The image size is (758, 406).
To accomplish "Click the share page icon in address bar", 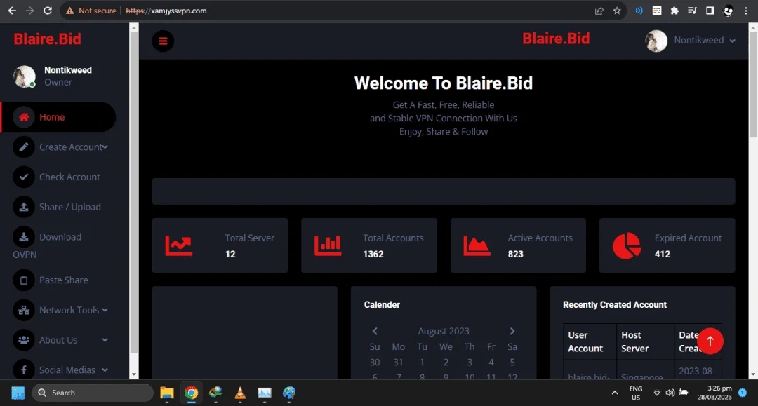I will pos(599,11).
